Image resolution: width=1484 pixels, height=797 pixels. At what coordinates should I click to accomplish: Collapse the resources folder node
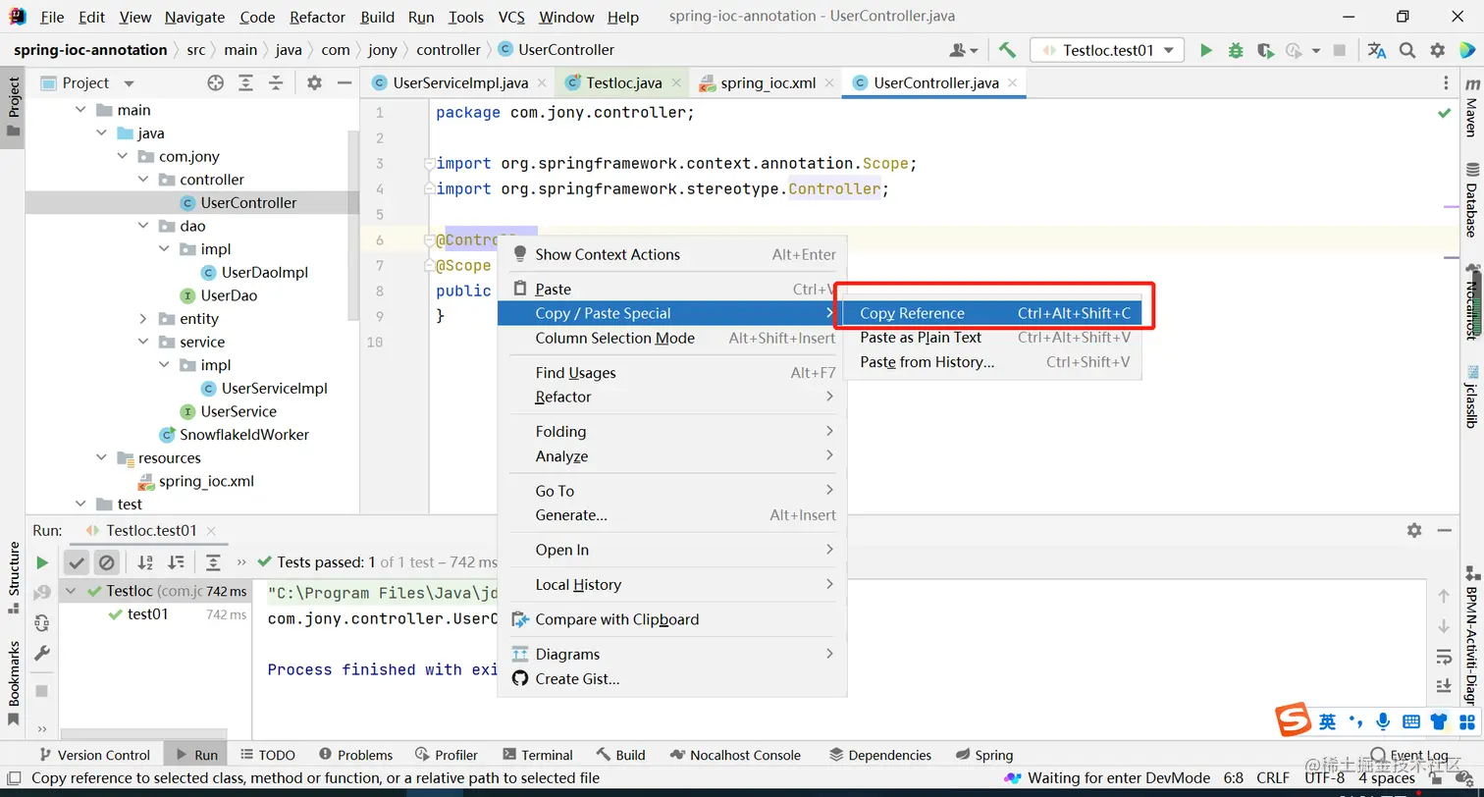(102, 458)
